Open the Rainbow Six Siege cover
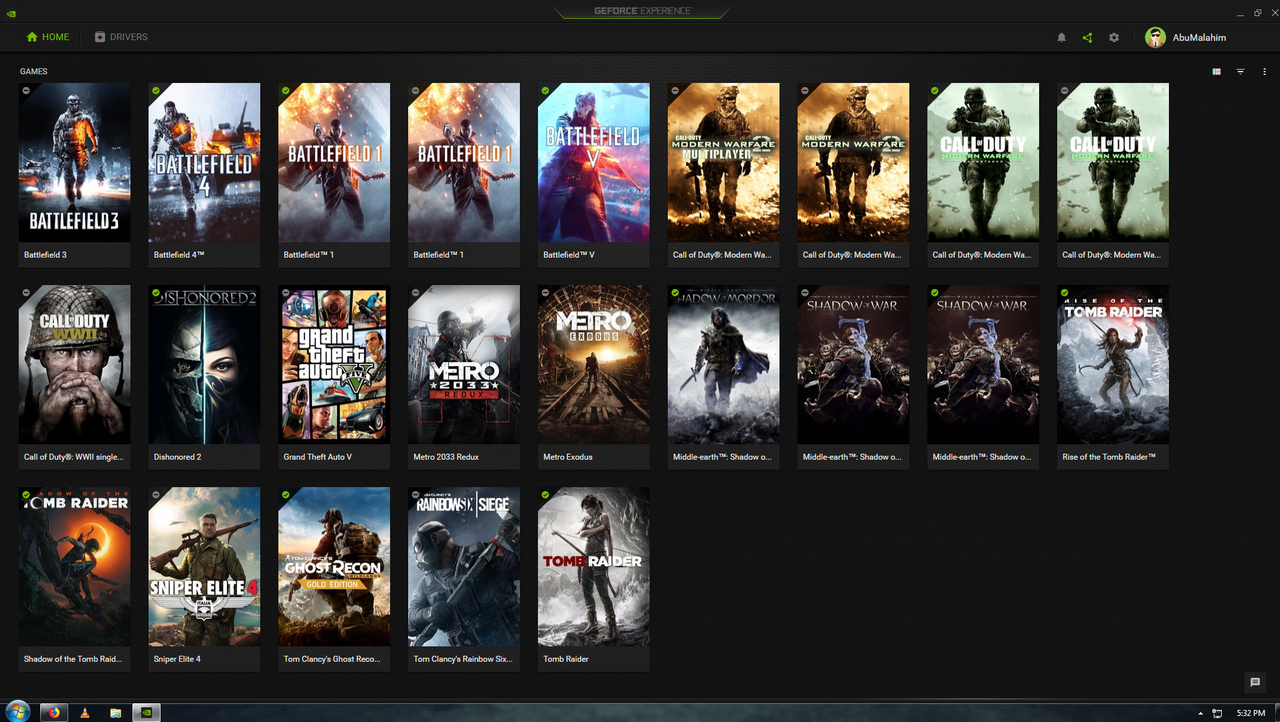 click(x=464, y=567)
